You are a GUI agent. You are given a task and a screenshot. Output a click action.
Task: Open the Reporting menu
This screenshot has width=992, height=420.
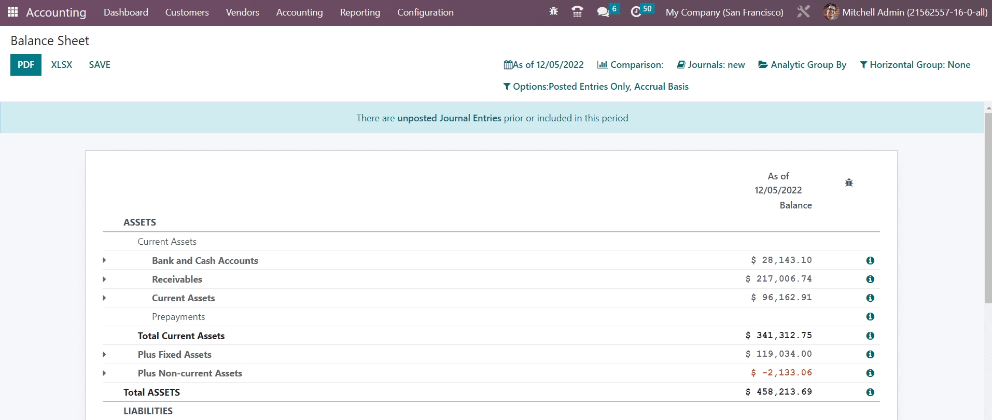point(360,12)
